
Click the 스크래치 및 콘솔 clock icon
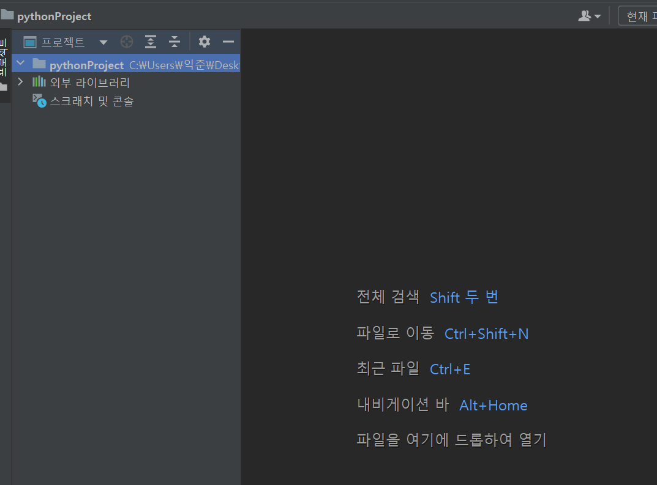pyautogui.click(x=40, y=101)
